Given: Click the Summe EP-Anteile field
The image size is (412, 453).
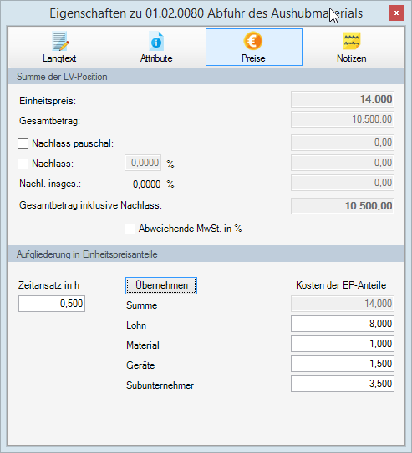Looking at the screenshot, I should [x=343, y=304].
